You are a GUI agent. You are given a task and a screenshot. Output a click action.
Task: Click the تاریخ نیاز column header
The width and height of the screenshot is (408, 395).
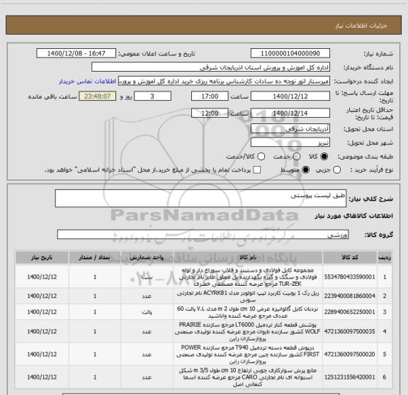42,257
